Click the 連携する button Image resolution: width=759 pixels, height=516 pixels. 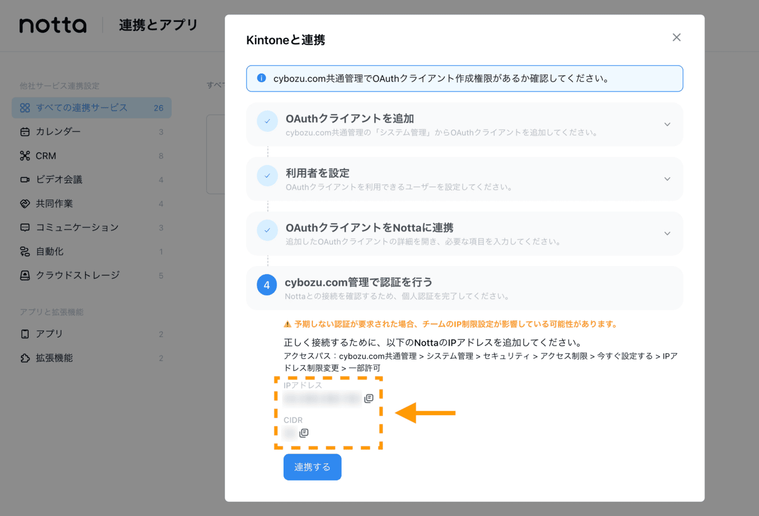(x=312, y=467)
